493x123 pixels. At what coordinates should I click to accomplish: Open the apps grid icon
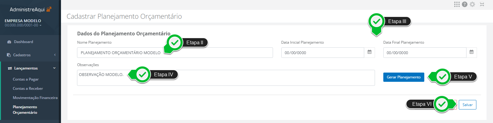point(457,4)
